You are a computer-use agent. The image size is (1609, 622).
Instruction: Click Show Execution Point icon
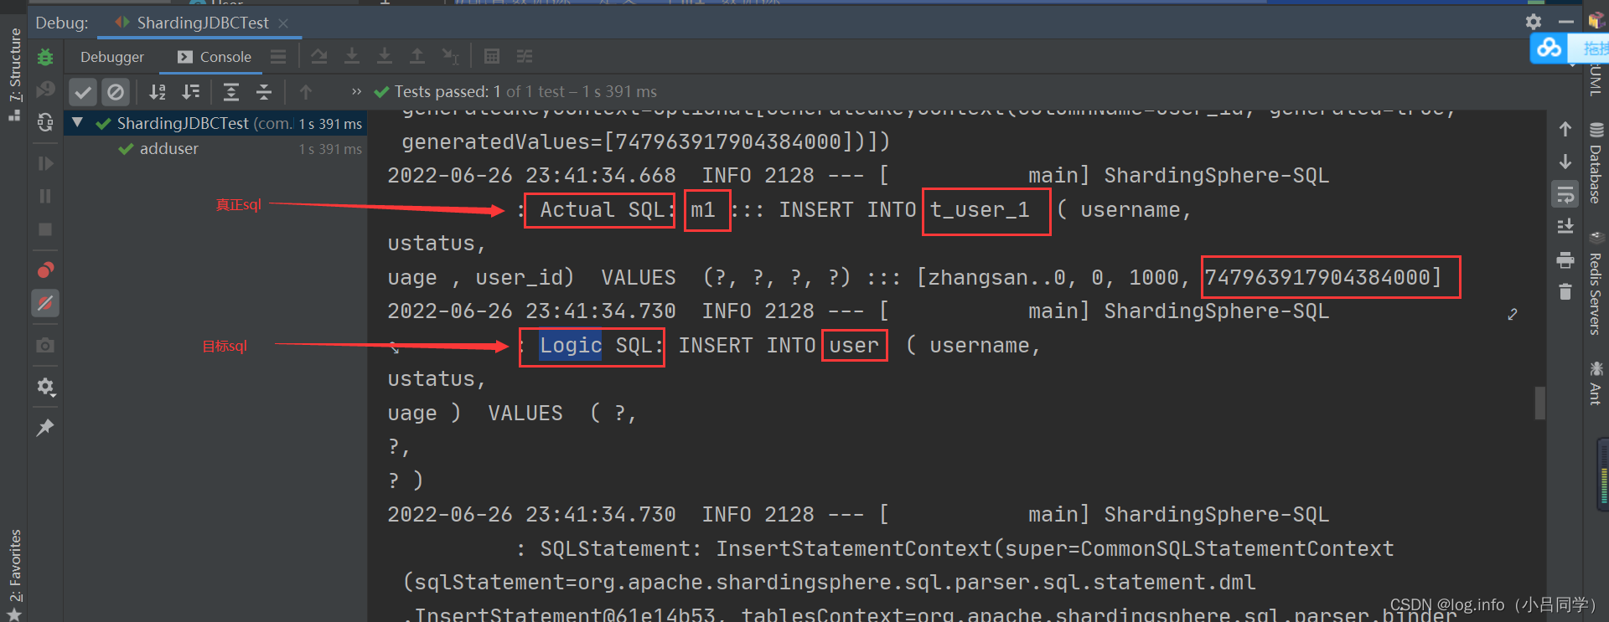click(x=319, y=56)
